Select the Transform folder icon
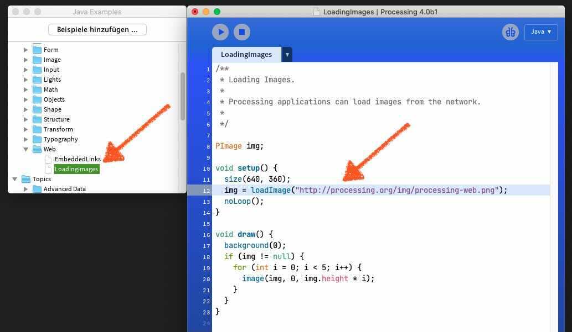 [x=37, y=129]
